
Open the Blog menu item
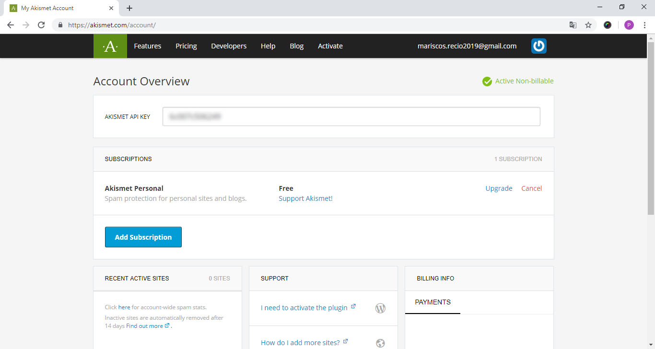click(297, 46)
